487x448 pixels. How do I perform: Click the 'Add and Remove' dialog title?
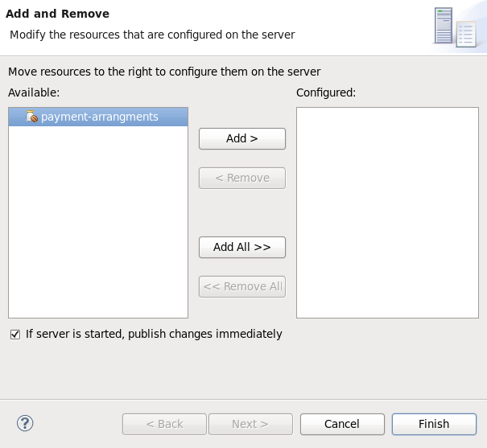(58, 14)
